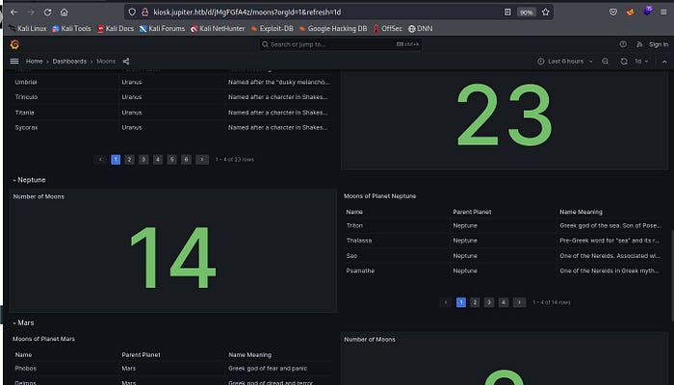Select page 1 in Neptune table pagination
Screen dimensions: 674x385
coord(461,302)
